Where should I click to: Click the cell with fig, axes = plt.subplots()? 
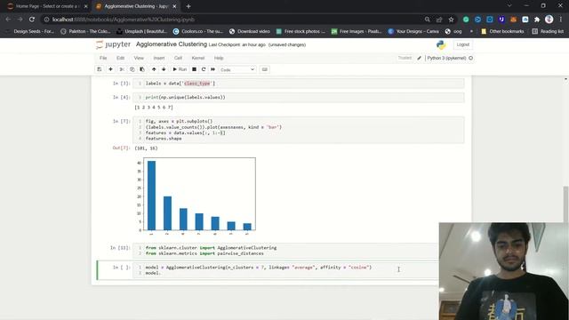pos(299,130)
